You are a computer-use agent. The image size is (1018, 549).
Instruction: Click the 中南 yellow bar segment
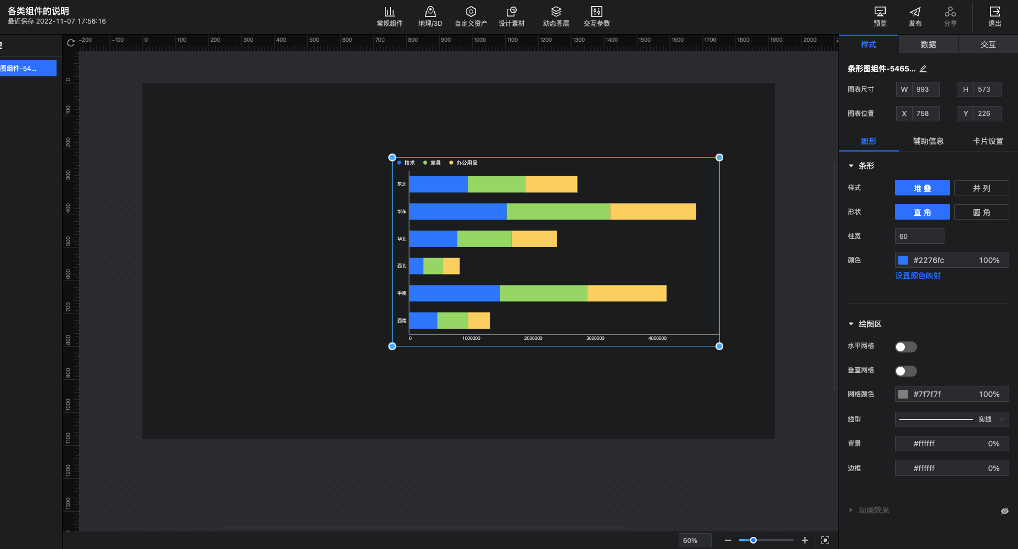pyautogui.click(x=627, y=293)
